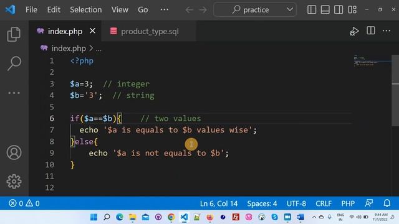Open Google Chrome from taskbar

coord(171,217)
